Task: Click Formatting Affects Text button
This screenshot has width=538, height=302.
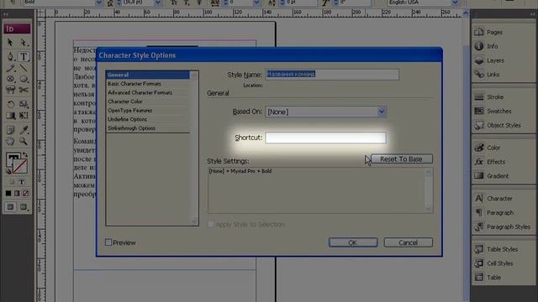Action: pos(21,182)
